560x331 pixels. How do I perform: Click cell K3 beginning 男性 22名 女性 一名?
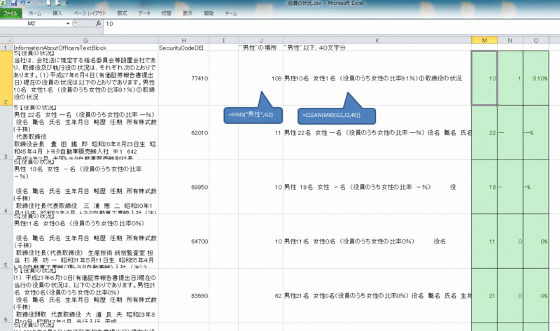pyautogui.click(x=377, y=132)
